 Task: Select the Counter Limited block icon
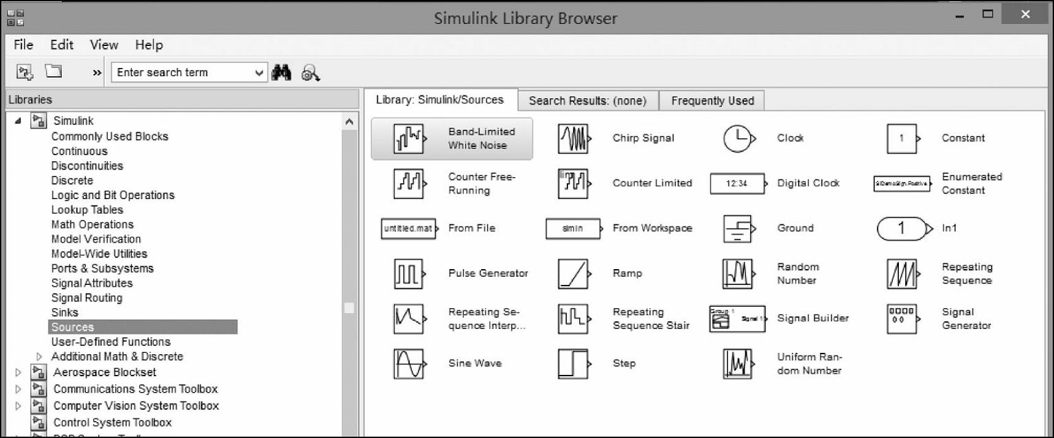click(575, 183)
